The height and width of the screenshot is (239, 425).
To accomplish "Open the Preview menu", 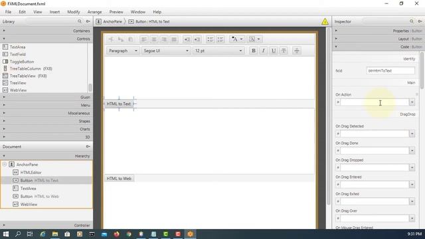I will tap(116, 12).
